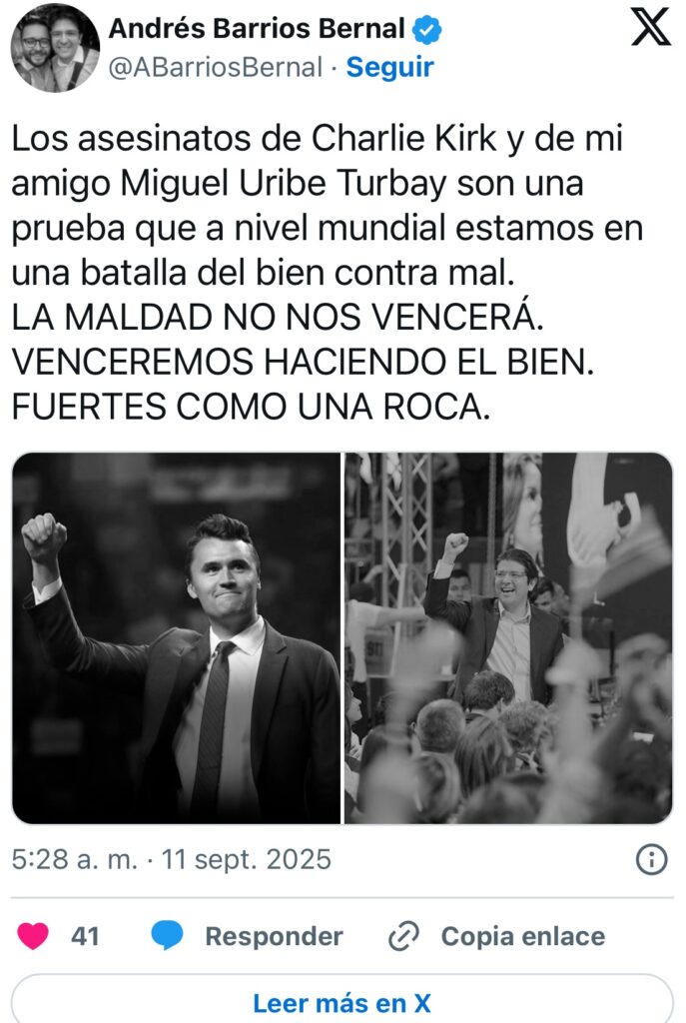The height and width of the screenshot is (1023, 686).
Task: Follow the account via the Seguir link
Action: (389, 67)
